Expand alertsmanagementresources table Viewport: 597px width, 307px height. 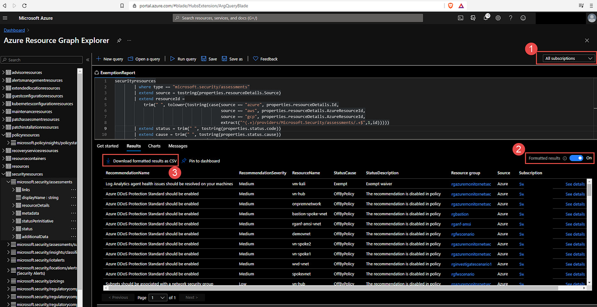pos(4,80)
